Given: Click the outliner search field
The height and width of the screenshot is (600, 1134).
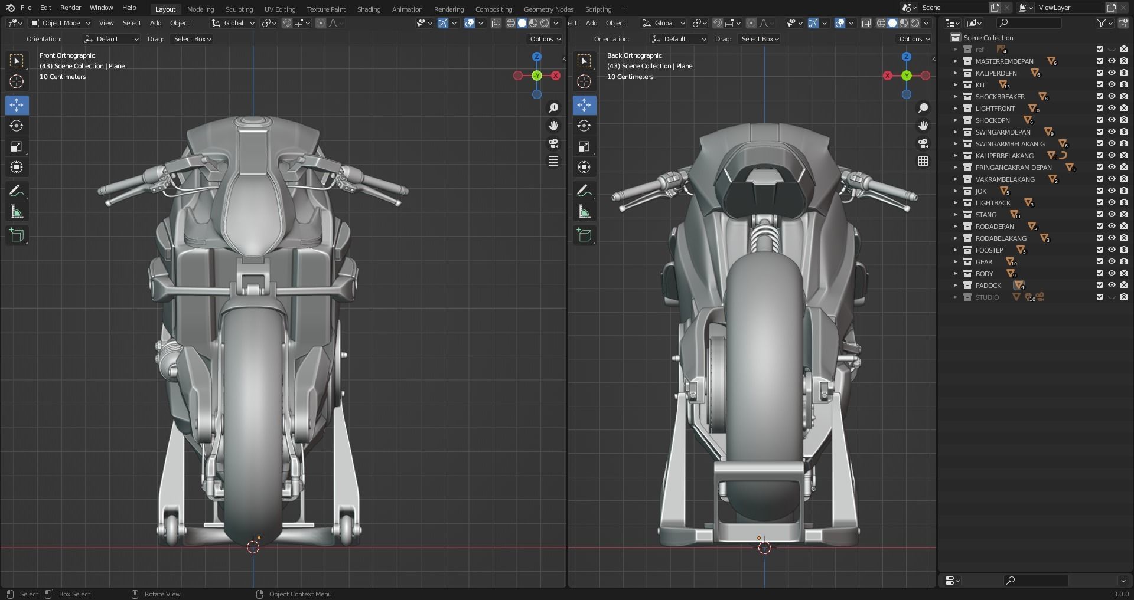Looking at the screenshot, I should click(x=1028, y=23).
